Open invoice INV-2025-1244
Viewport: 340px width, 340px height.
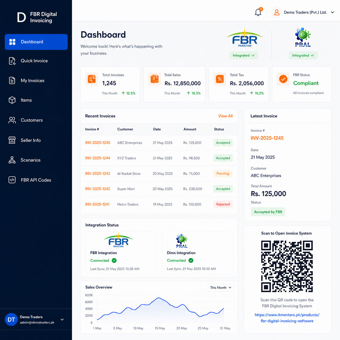click(98, 158)
